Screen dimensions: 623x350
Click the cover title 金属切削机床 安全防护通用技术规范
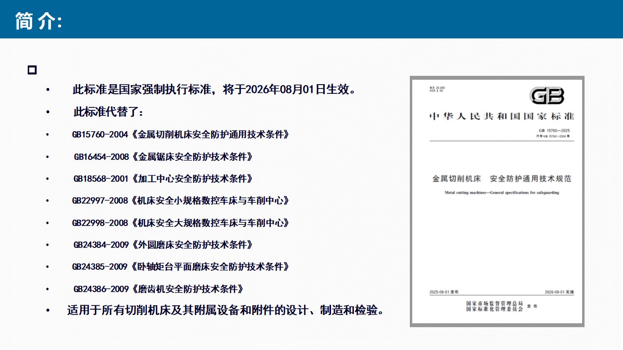[502, 179]
